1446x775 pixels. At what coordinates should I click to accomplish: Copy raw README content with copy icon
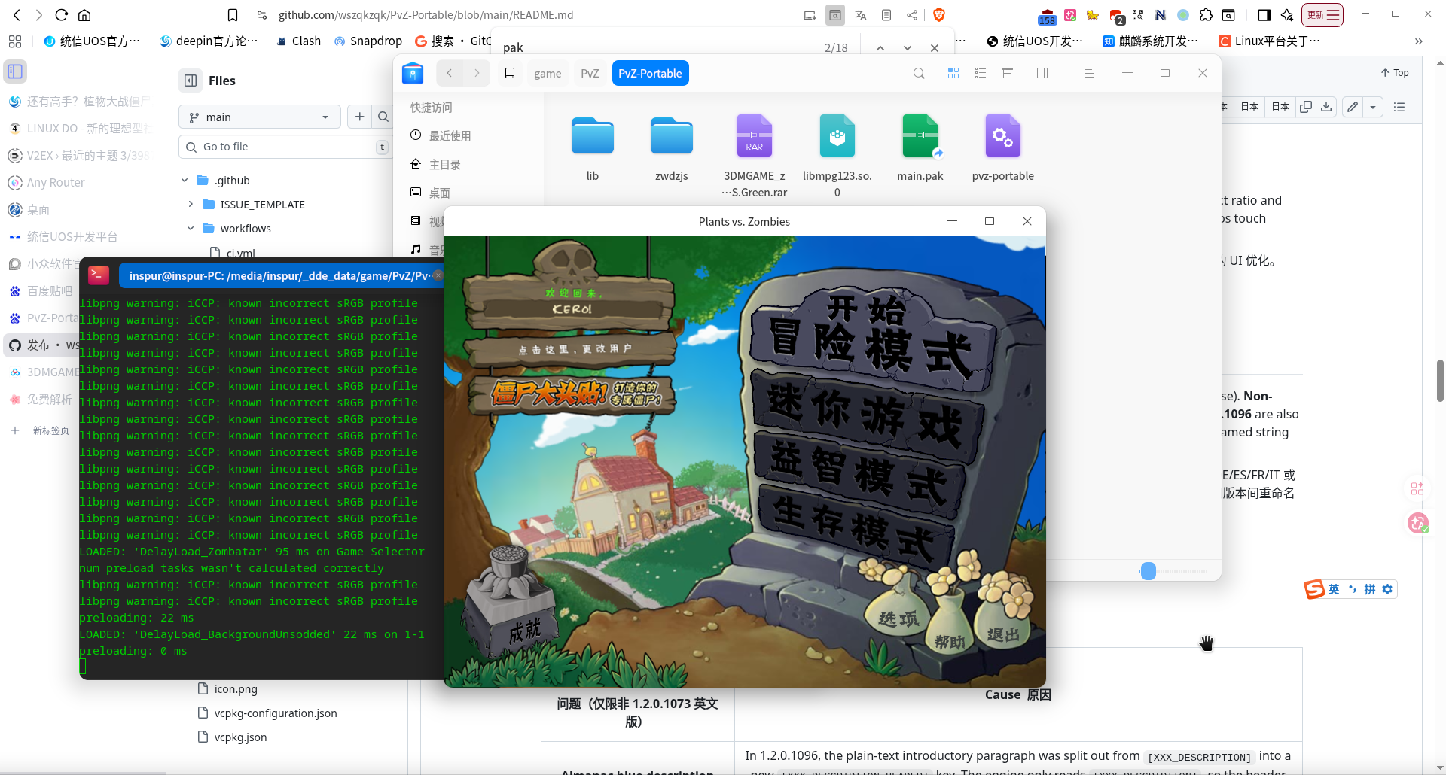(x=1306, y=107)
